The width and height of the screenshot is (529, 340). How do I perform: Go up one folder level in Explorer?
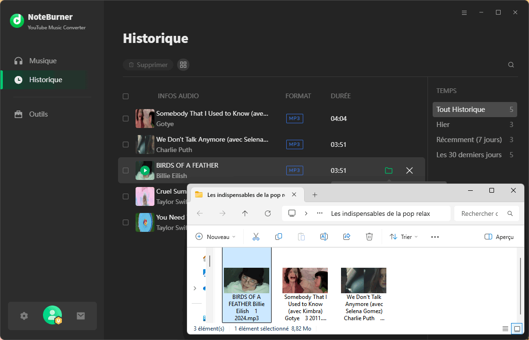245,213
